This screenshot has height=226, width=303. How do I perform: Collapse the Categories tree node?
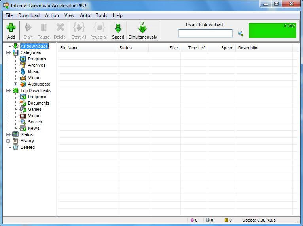[x=8, y=52]
